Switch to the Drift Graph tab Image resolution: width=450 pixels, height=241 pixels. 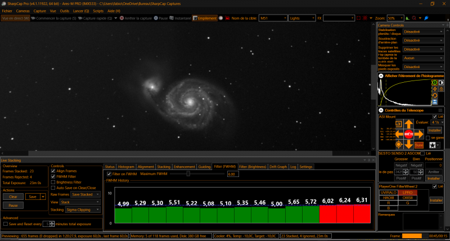click(x=278, y=167)
